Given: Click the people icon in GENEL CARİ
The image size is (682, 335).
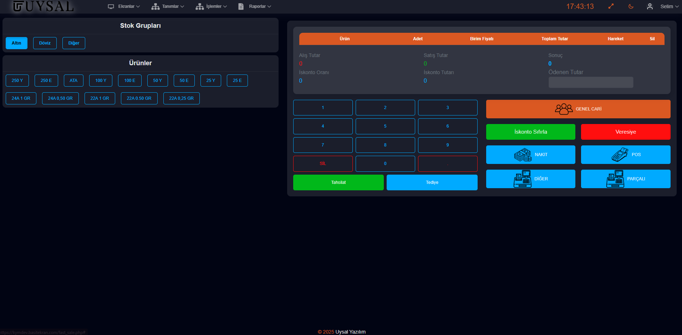Looking at the screenshot, I should pyautogui.click(x=564, y=109).
